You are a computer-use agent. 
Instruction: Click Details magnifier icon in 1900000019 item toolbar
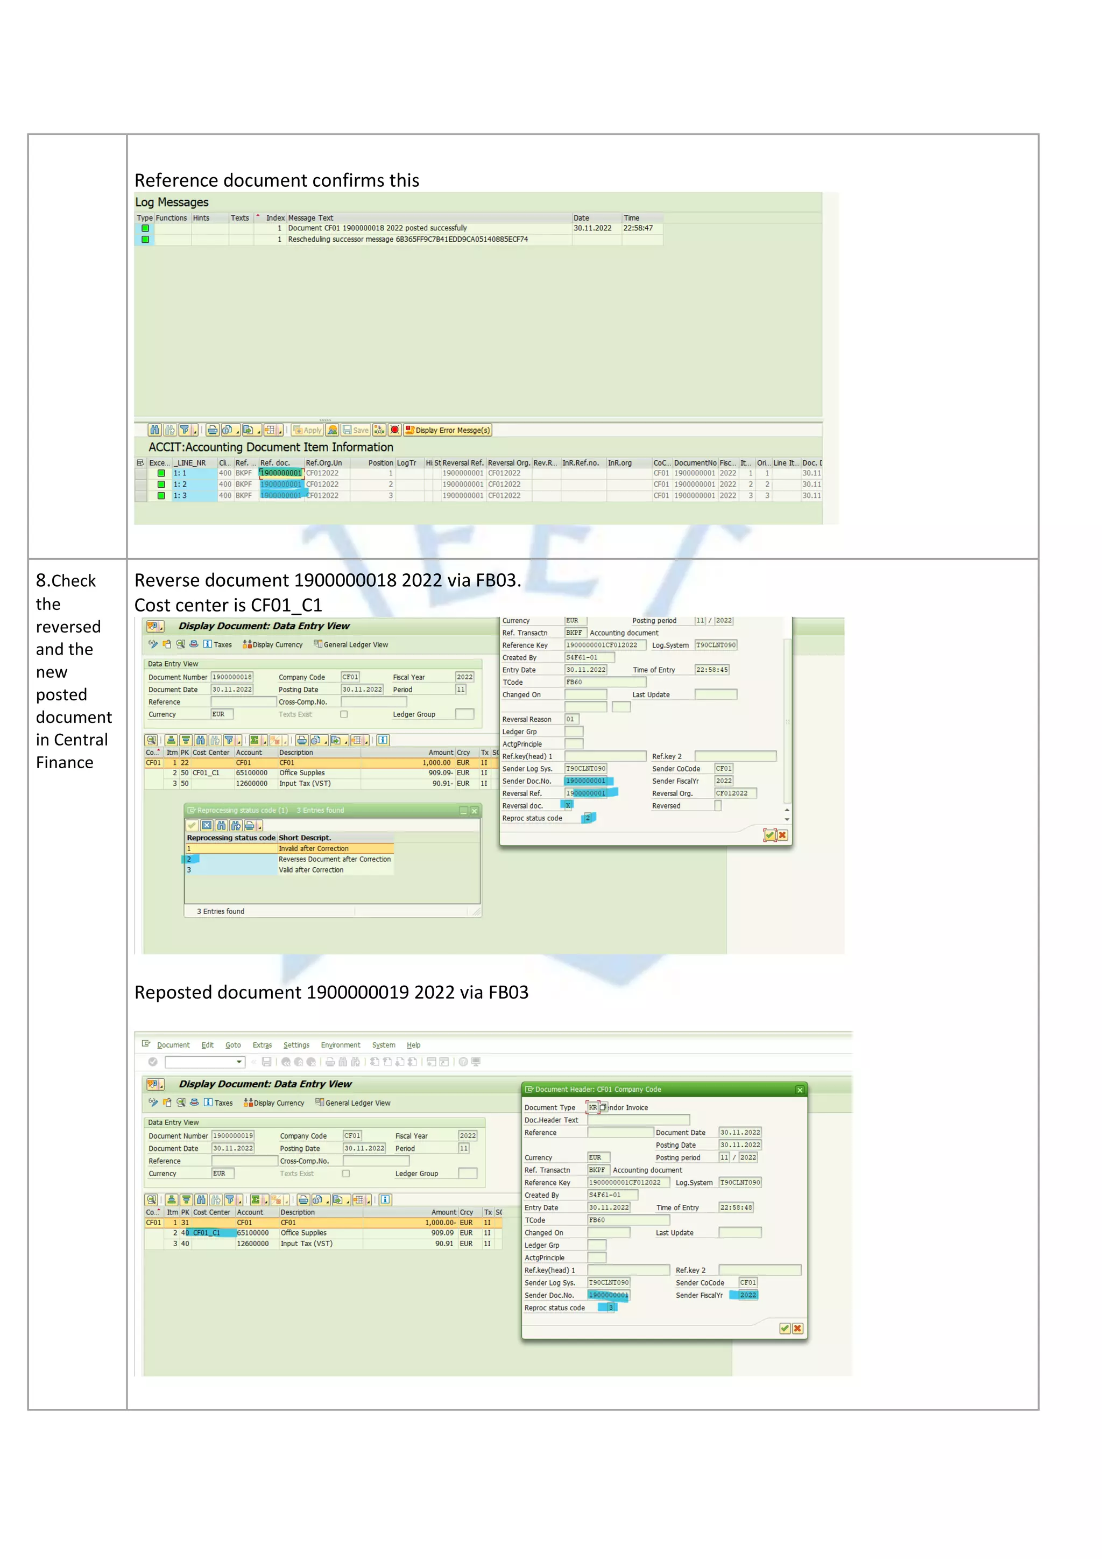pos(151,1200)
